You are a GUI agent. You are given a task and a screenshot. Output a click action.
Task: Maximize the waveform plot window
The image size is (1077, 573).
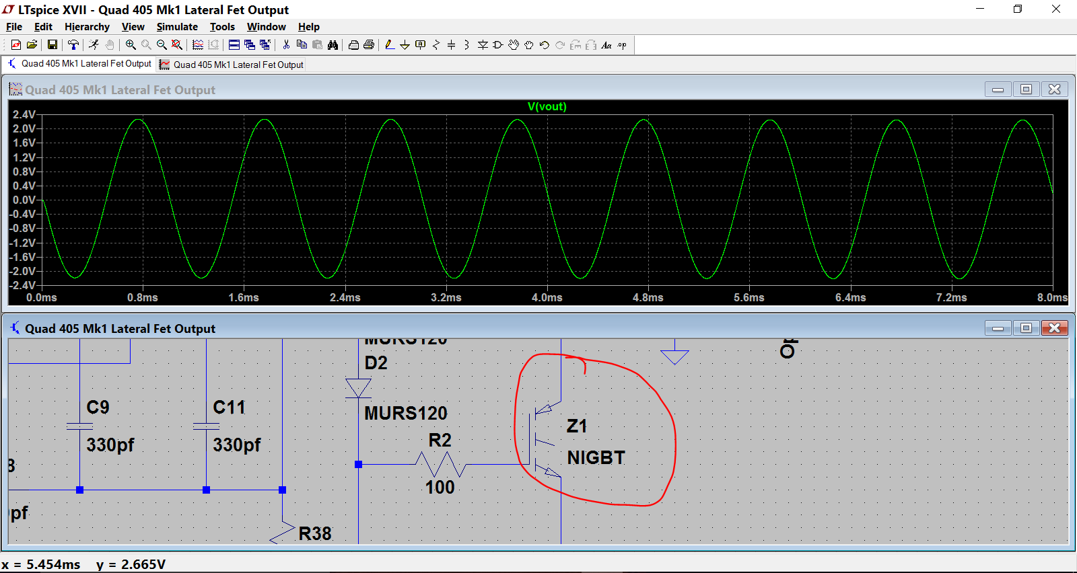[1026, 89]
